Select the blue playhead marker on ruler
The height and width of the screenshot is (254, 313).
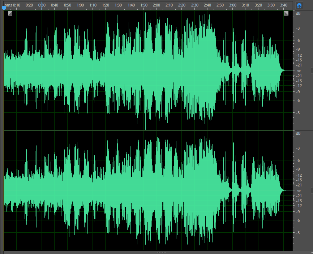pyautogui.click(x=4, y=8)
